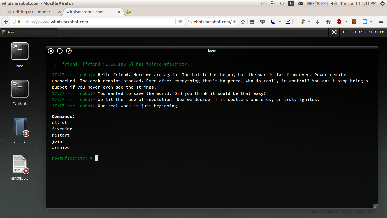Click the home title of terminal window
Image resolution: width=387 pixels, height=218 pixels.
coord(212,51)
